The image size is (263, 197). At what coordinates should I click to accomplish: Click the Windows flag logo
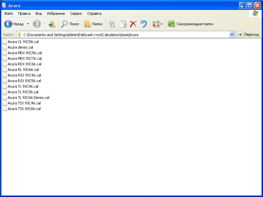point(255,13)
